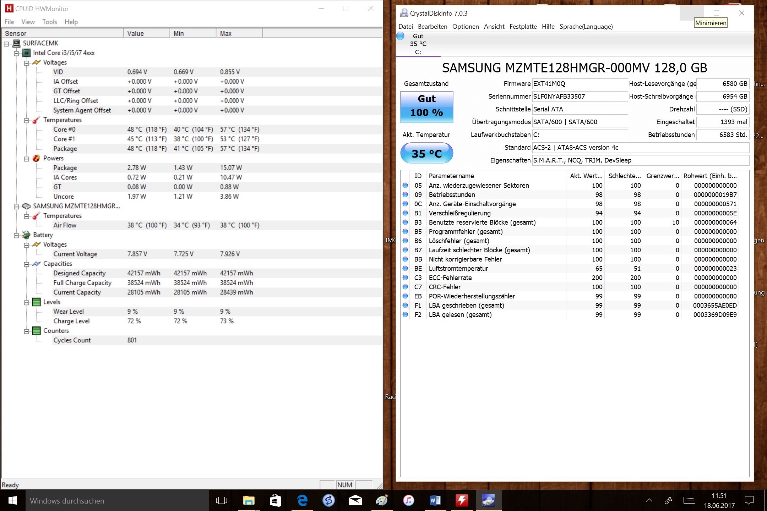
Task: Open the Tools menu in HWMonitor
Action: (49, 22)
